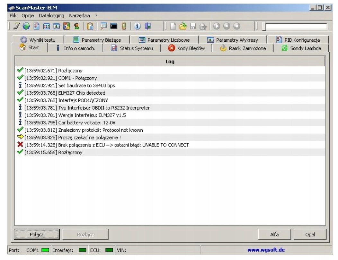The width and height of the screenshot is (338, 260).
Task: Open the Kody Błędów tab
Action: coord(186,48)
